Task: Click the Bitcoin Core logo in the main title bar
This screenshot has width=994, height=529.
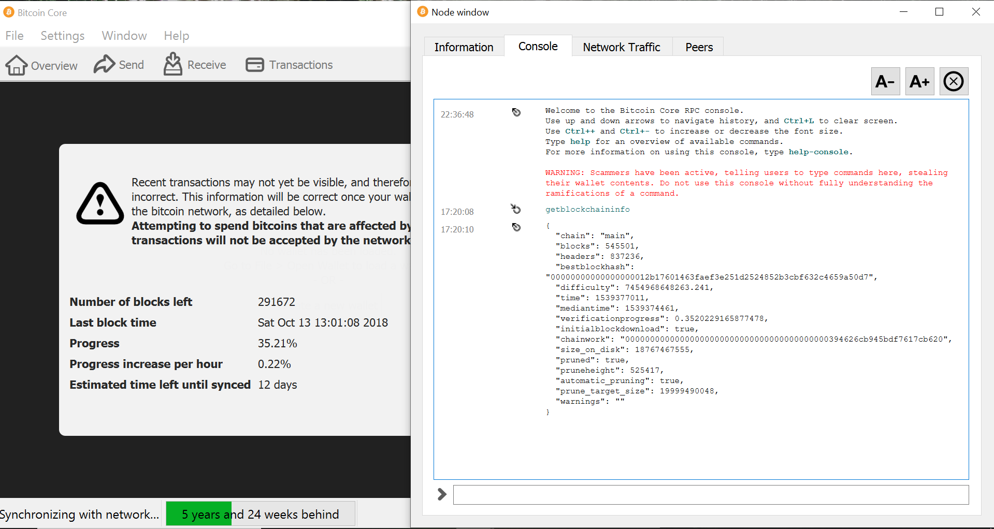Action: point(8,12)
